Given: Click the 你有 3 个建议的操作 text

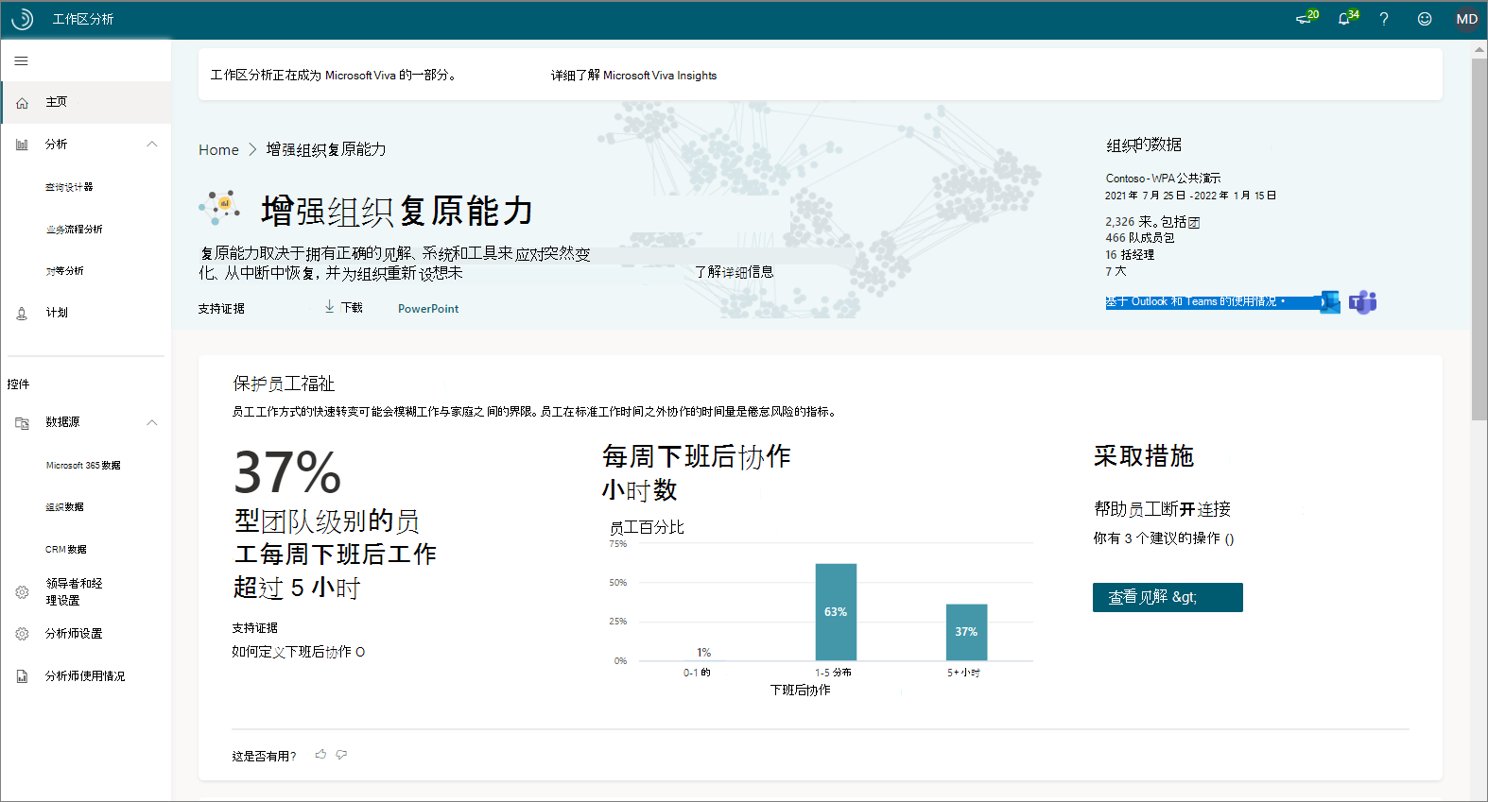Looking at the screenshot, I should (x=1163, y=538).
